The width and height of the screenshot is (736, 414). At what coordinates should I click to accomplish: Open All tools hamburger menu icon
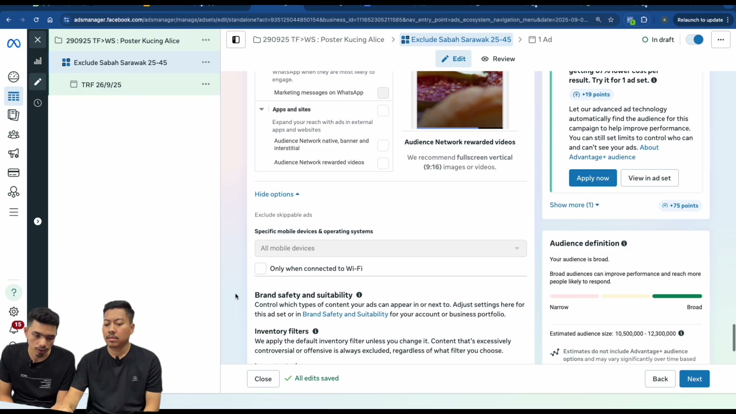coord(14,212)
